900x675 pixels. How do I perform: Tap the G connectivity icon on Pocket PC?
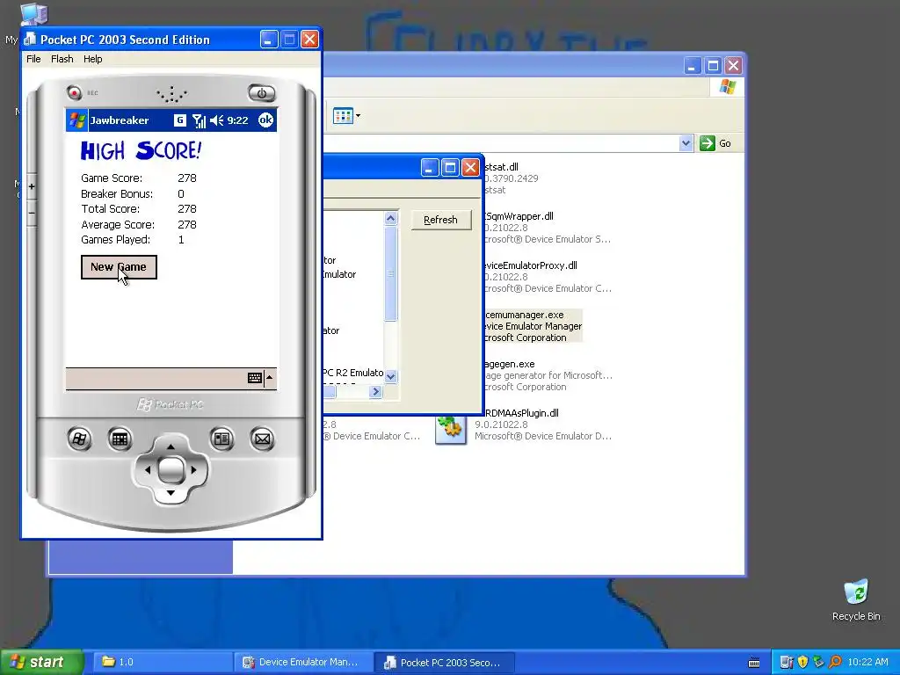(179, 120)
